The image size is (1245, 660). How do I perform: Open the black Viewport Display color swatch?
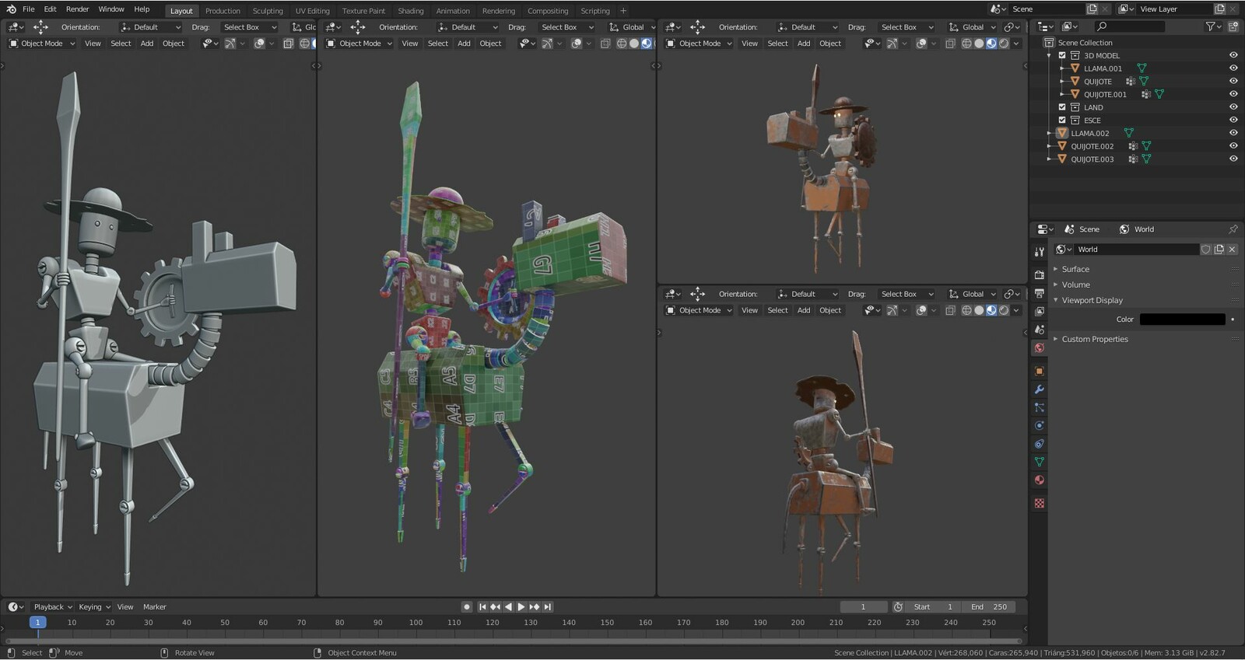tap(1182, 320)
